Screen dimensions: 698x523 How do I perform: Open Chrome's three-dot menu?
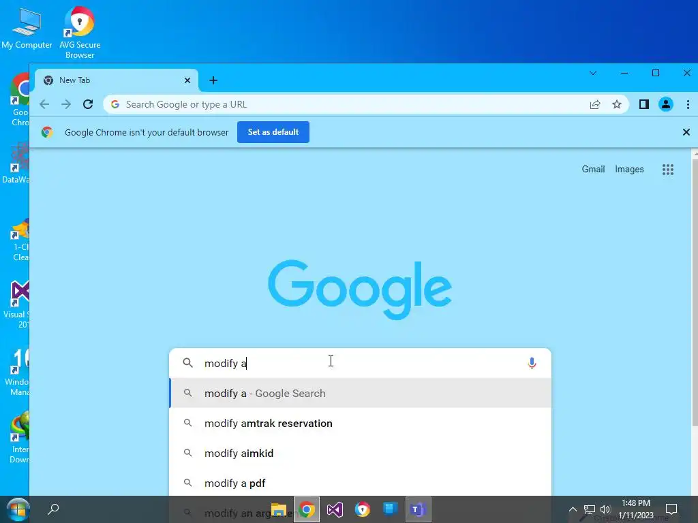(688, 104)
